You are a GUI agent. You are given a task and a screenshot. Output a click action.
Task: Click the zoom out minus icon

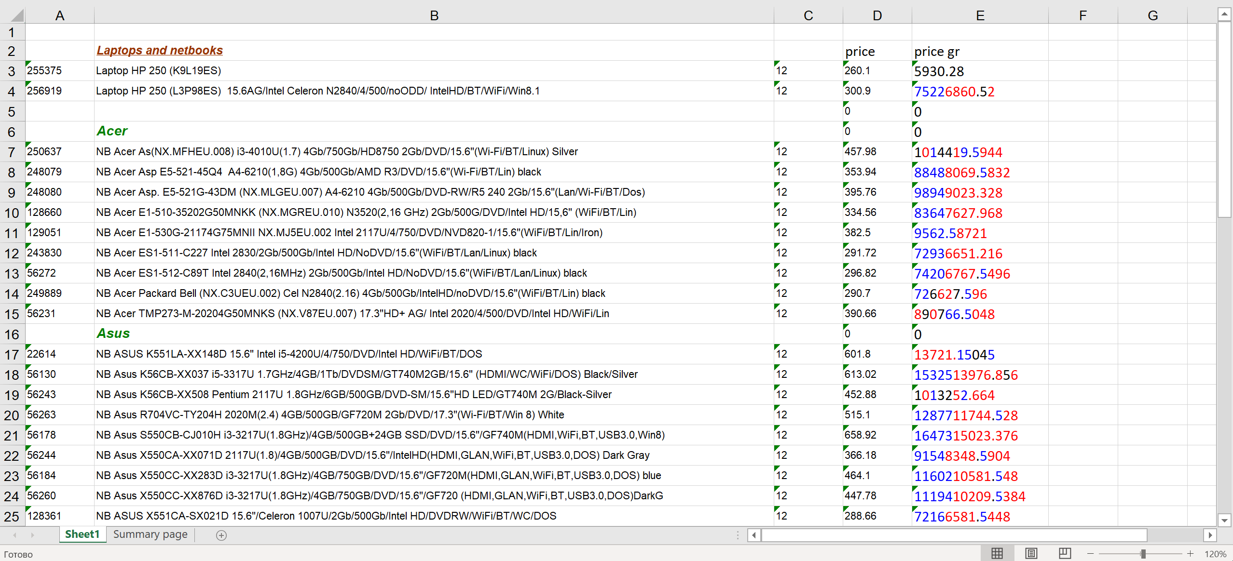[1090, 554]
